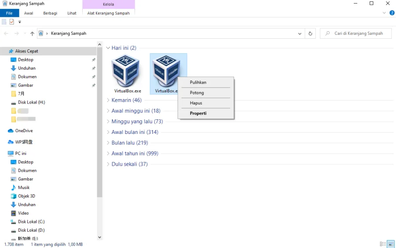The width and height of the screenshot is (396, 248).
Task: Open Unduhan under Akses Cepat
Action: tap(26, 68)
